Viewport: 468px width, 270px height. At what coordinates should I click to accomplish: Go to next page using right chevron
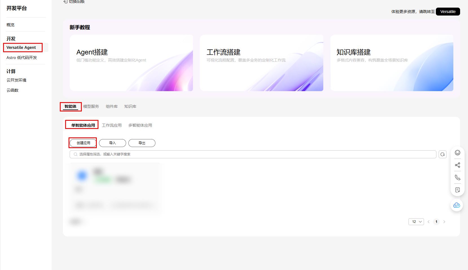tap(444, 222)
